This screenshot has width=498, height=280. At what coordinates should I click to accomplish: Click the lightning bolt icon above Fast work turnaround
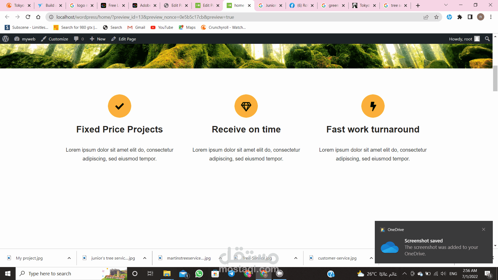coord(373,106)
